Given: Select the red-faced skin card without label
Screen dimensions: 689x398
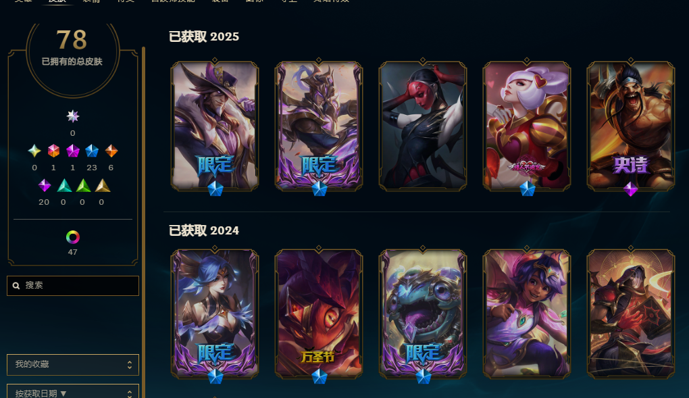Looking at the screenshot, I should tap(422, 126).
